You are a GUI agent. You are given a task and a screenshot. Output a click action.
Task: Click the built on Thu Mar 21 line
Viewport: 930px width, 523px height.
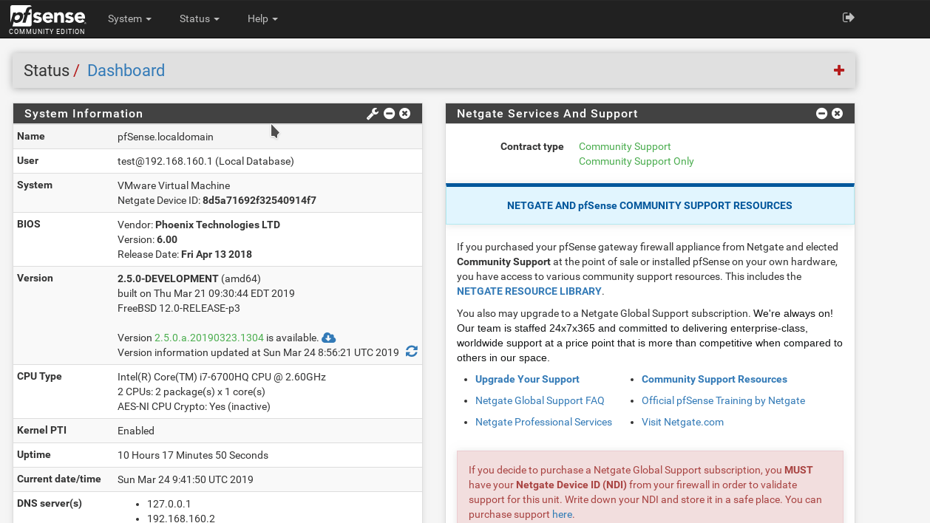click(206, 293)
